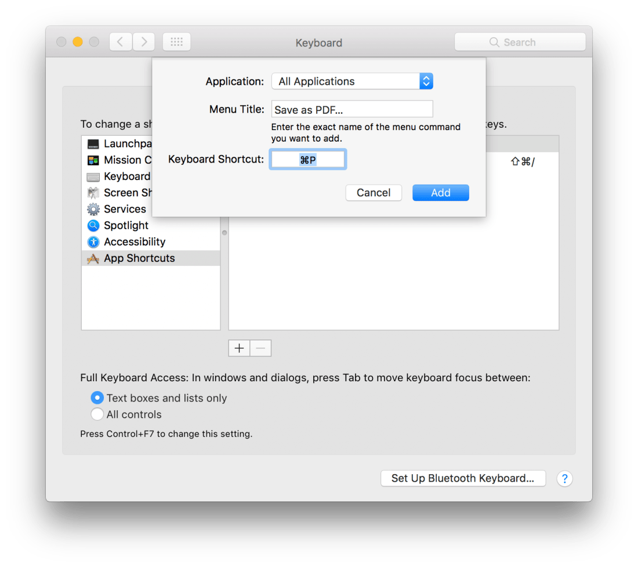
Task: Click Set Up Bluetooth Keyboard
Action: click(463, 478)
